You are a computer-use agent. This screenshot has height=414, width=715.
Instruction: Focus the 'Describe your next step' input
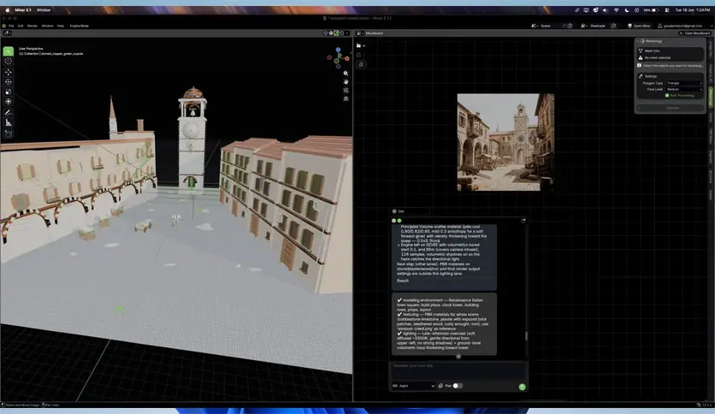pyautogui.click(x=458, y=370)
